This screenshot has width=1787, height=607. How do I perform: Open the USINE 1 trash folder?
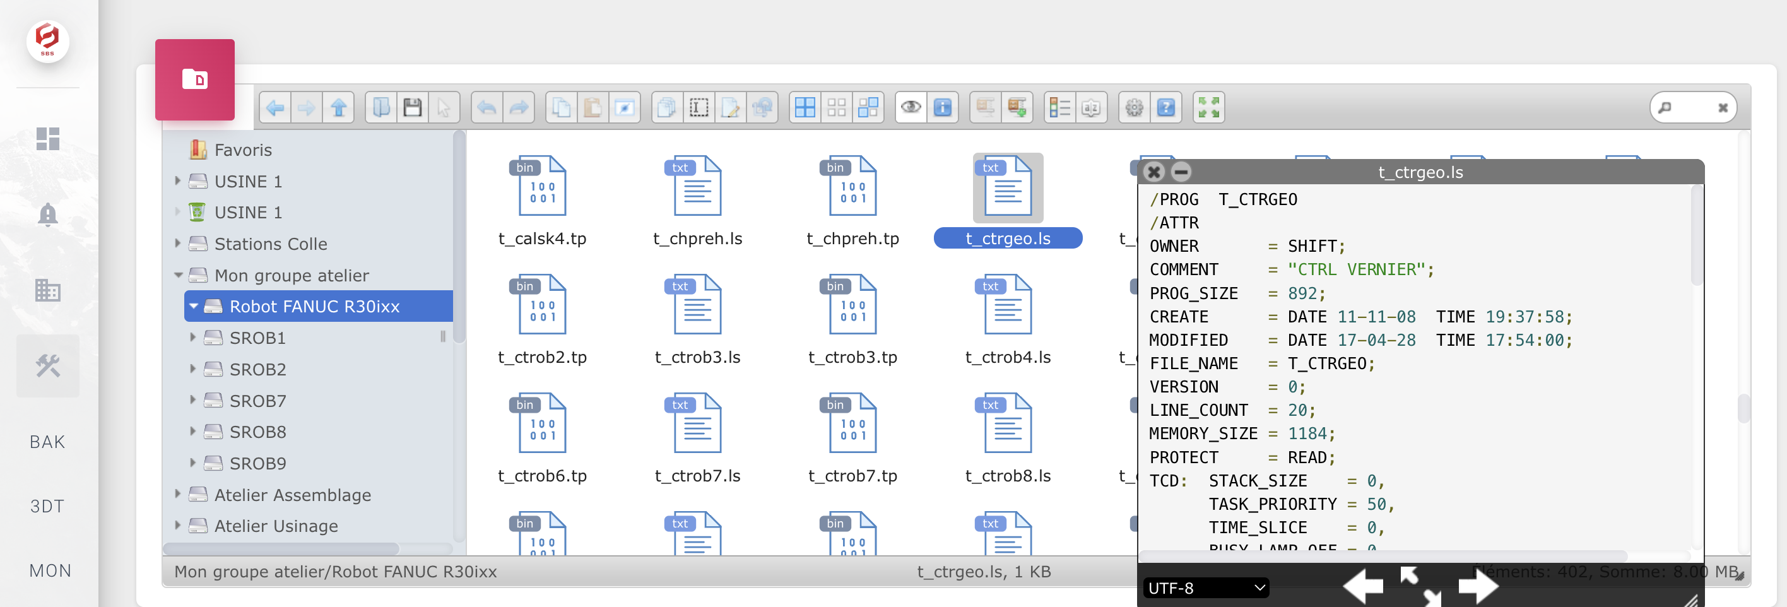click(x=247, y=212)
